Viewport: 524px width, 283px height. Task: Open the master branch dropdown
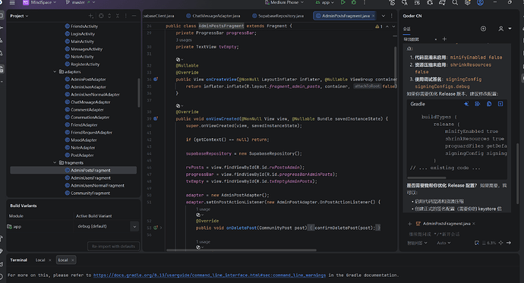pyautogui.click(x=80, y=2)
